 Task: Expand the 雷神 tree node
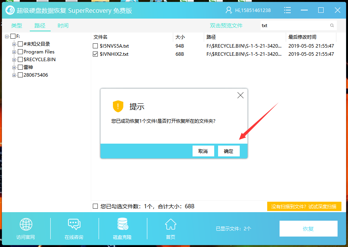[x=14, y=67]
